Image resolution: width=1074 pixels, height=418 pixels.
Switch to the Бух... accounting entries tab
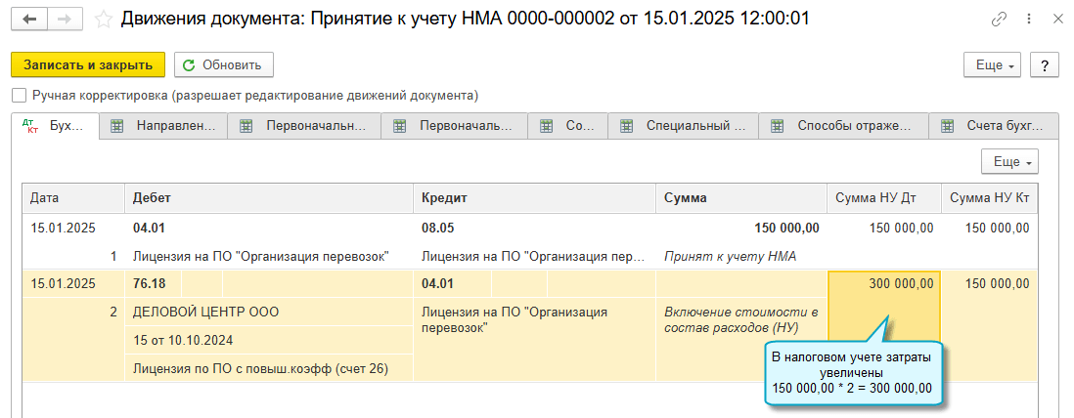tap(59, 126)
